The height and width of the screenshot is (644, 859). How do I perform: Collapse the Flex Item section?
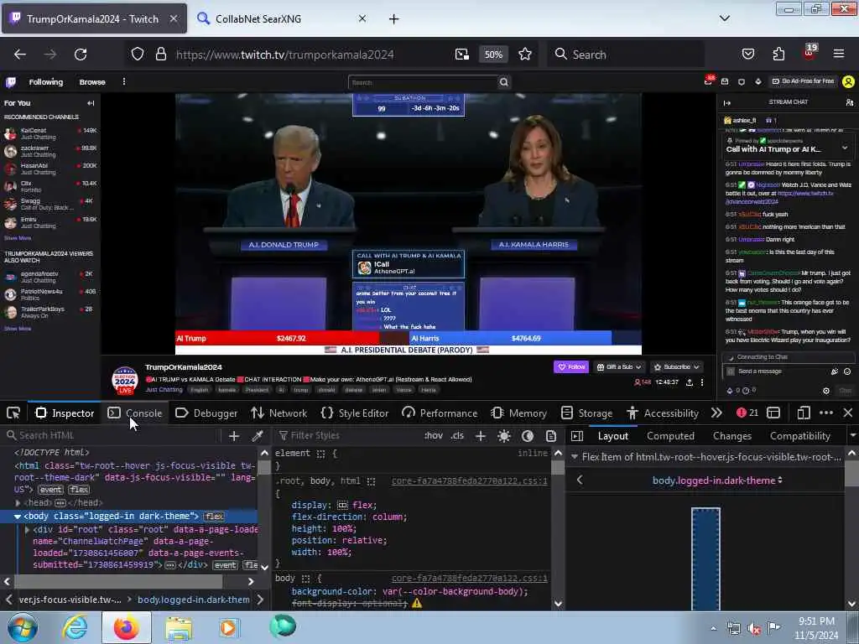coord(574,457)
